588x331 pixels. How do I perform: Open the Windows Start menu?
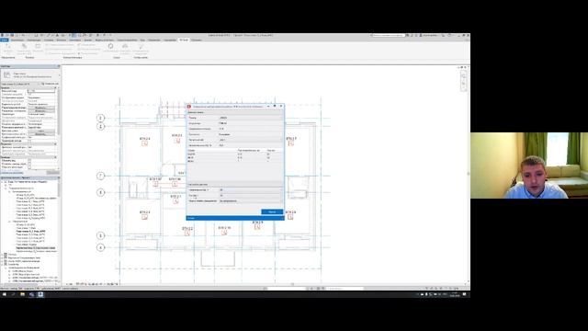click(4, 294)
